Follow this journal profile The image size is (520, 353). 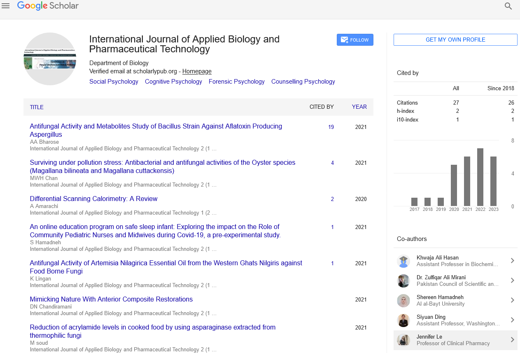point(355,40)
